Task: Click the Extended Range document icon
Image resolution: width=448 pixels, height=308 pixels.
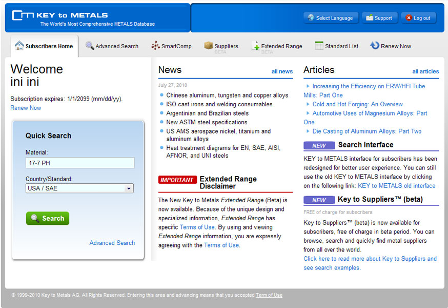Action: 255,46
